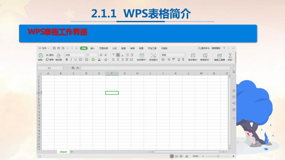Image resolution: width=285 pixels, height=160 pixels.
Task: Toggle Italic formatting
Action: coord(71,60)
